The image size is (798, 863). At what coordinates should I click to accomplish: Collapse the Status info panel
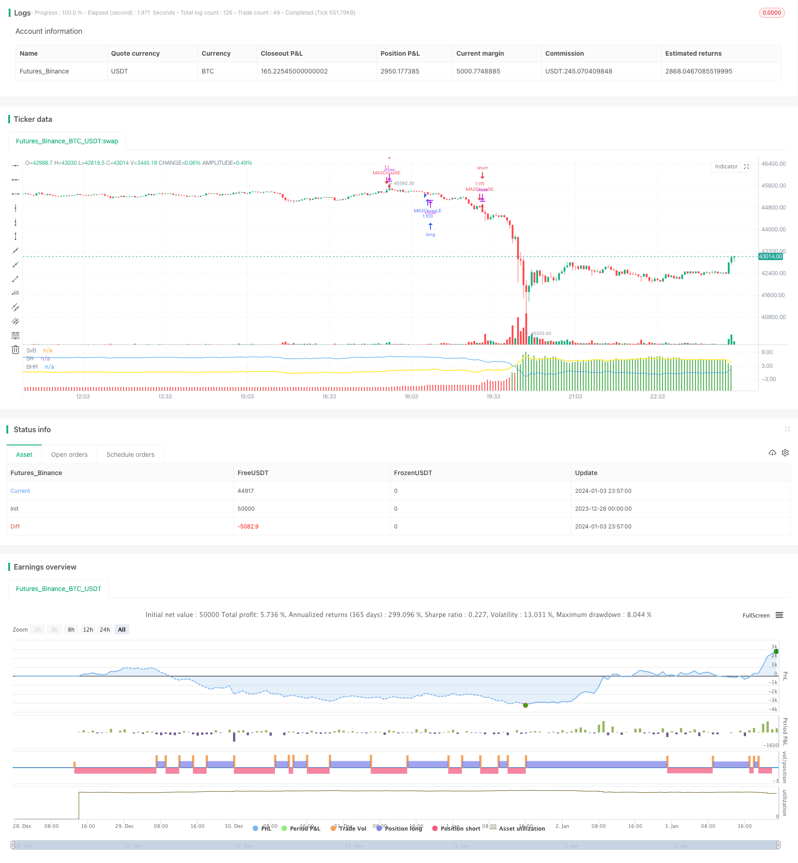pyautogui.click(x=787, y=429)
